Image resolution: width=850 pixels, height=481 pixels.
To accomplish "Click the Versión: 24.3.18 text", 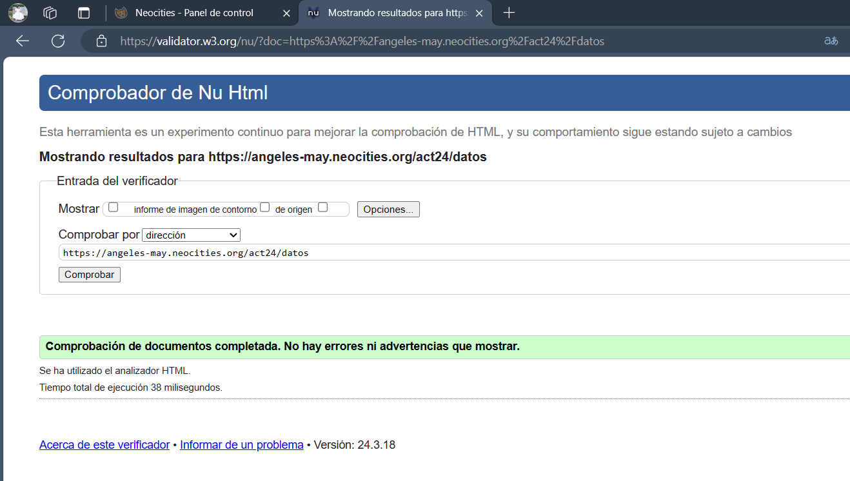I will point(355,445).
